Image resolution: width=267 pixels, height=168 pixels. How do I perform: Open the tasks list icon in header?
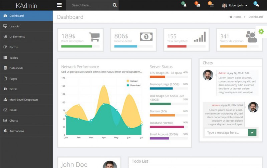pos(211,5)
